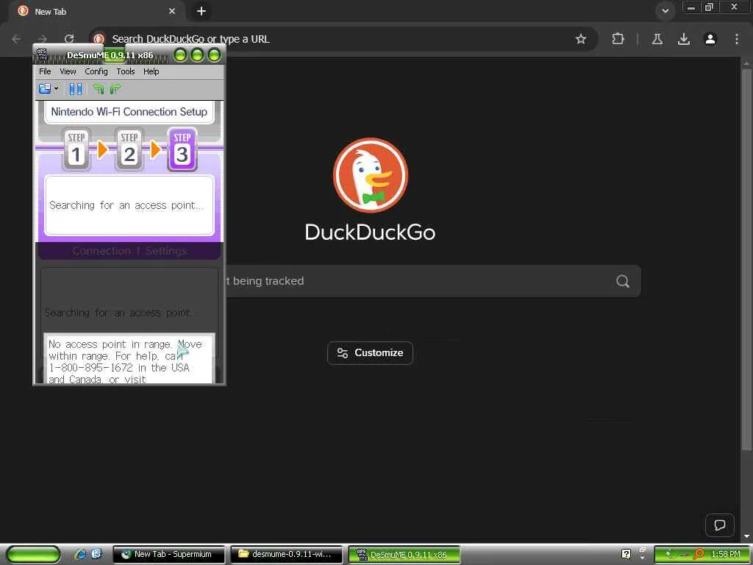
Task: Reload the page in Supermium
Action: click(x=69, y=39)
